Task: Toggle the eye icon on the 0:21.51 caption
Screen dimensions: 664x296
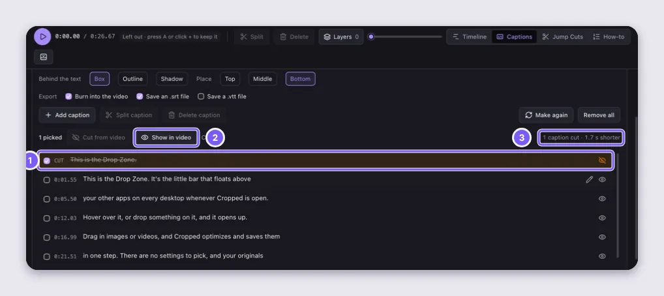Action: point(602,256)
